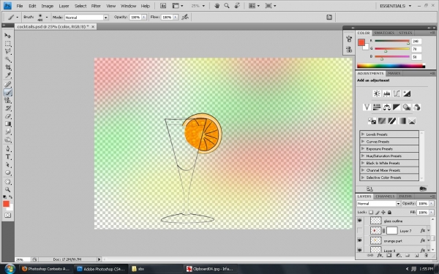Hide the orange part layer
439x274 pixels.
pos(359,240)
